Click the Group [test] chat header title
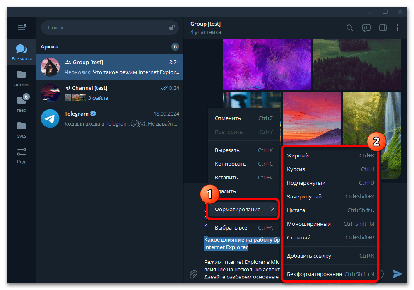 (205, 24)
